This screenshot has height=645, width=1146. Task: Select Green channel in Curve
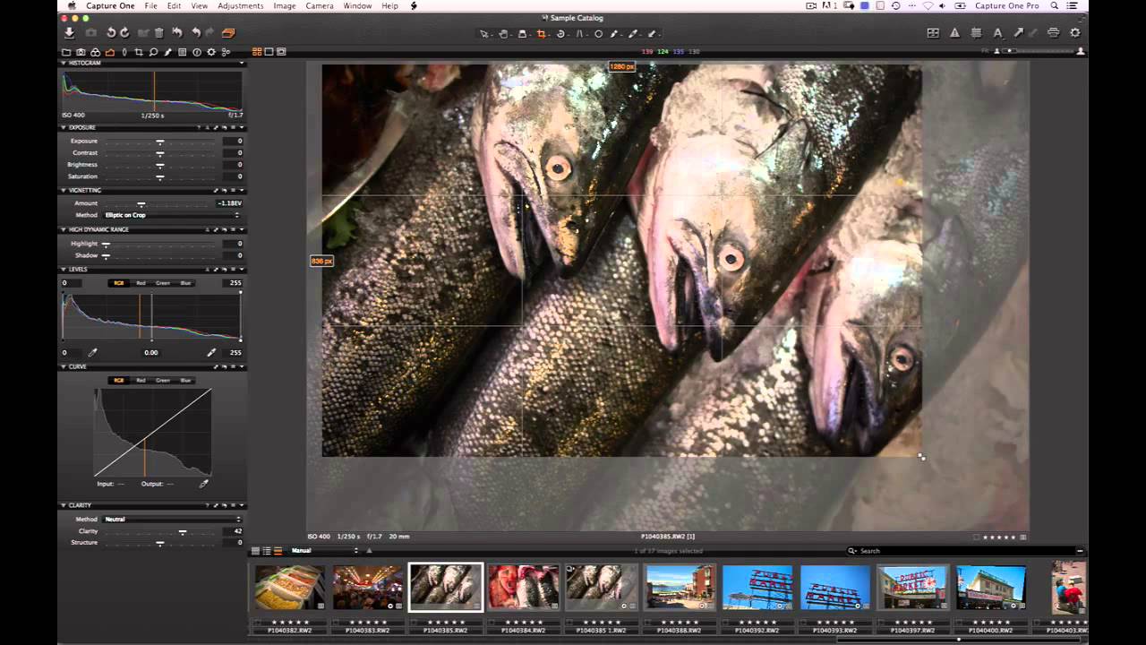163,381
